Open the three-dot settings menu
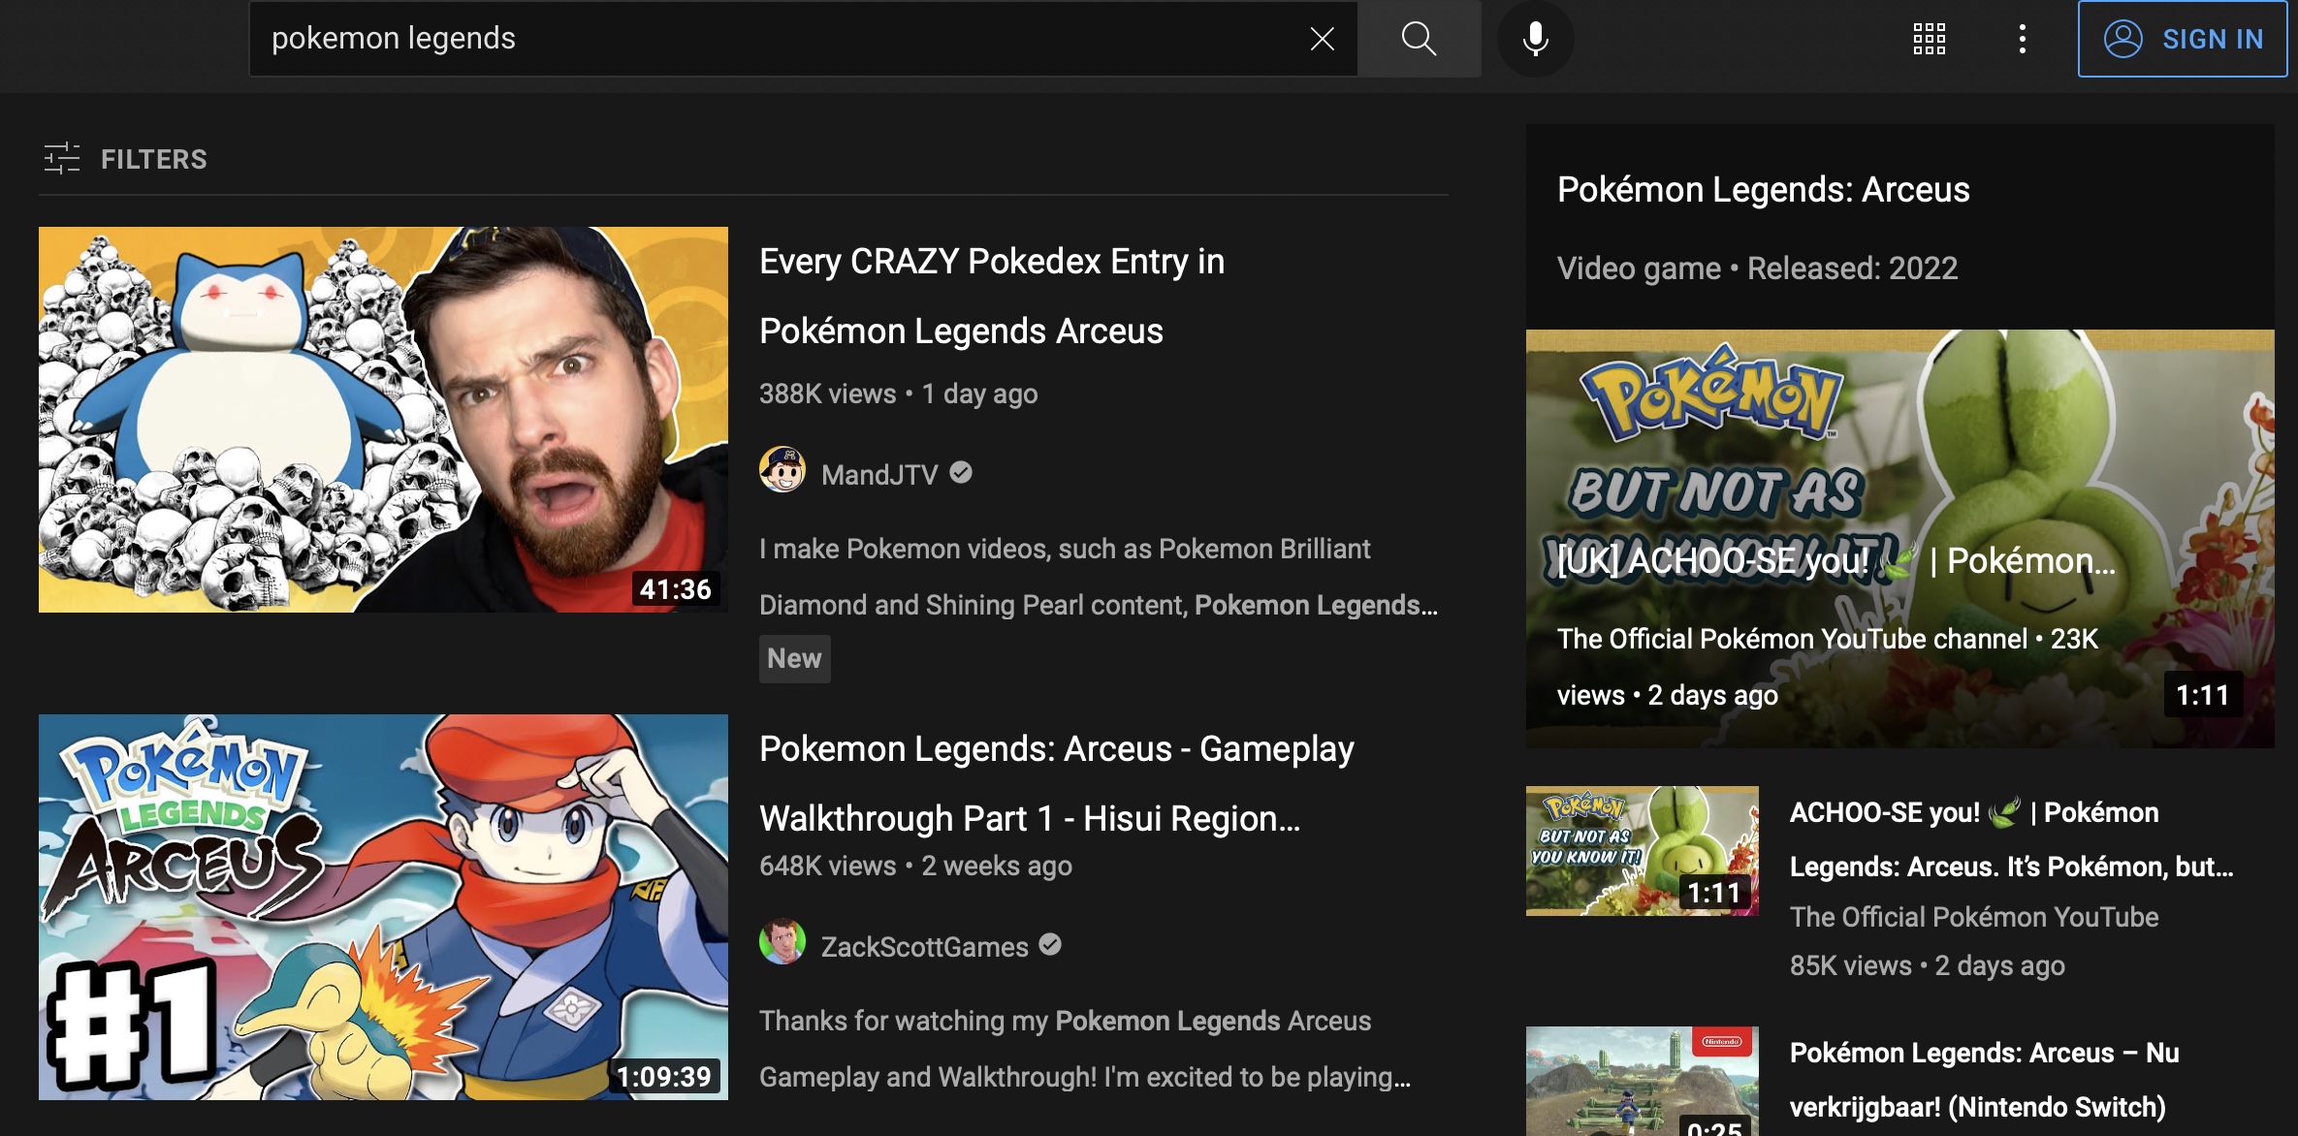 pyautogui.click(x=2022, y=39)
